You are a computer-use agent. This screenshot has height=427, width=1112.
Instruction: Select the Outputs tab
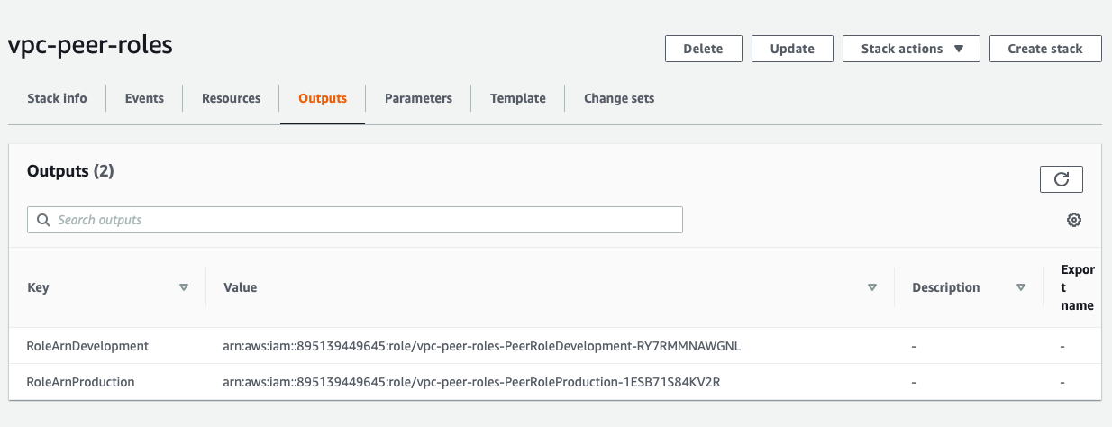[323, 98]
